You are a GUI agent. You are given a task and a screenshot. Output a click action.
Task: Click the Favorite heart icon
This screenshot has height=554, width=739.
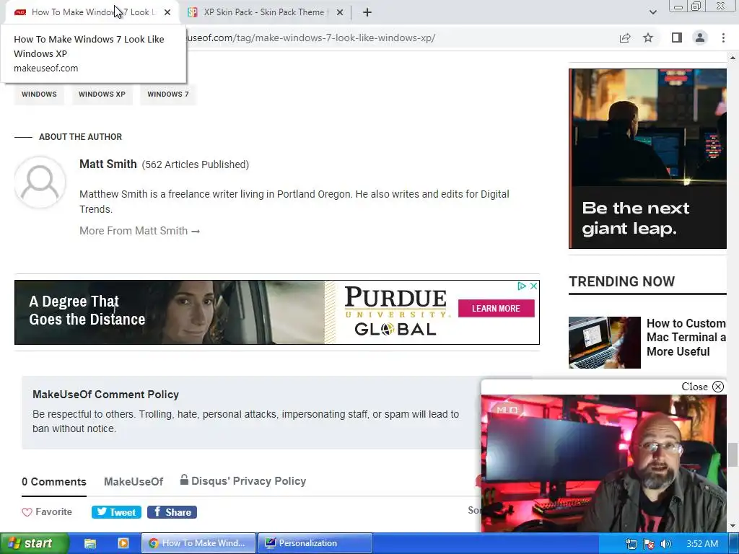[27, 512]
